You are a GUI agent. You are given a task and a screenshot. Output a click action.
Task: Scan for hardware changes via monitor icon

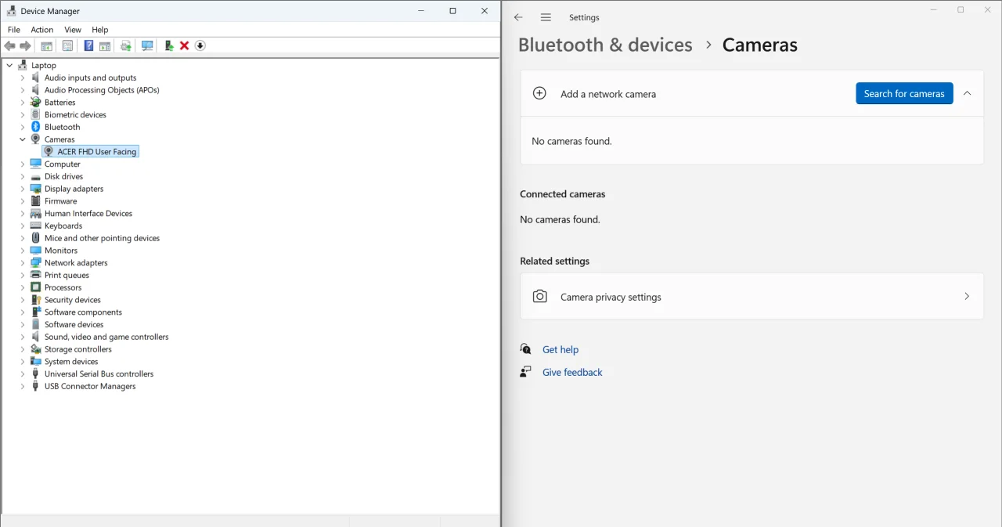click(147, 46)
